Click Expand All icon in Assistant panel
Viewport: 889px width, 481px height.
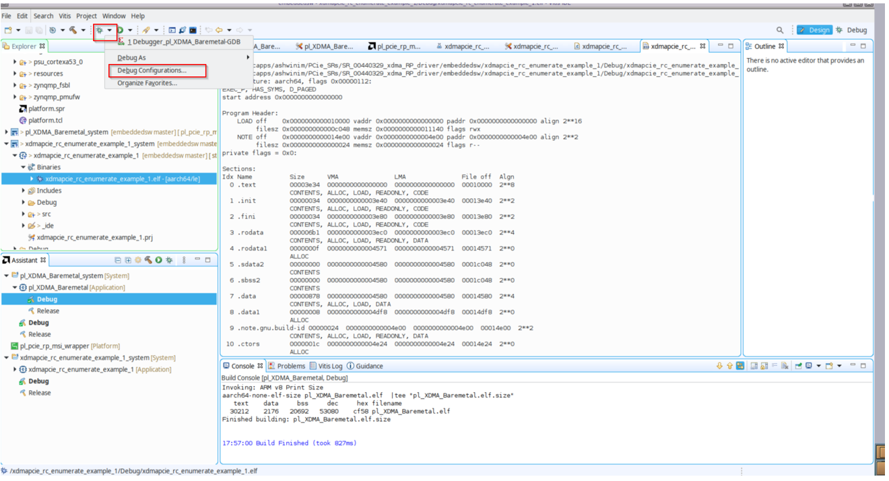click(x=128, y=260)
